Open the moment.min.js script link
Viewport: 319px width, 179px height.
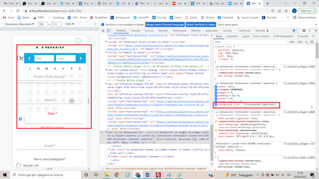(x=158, y=47)
